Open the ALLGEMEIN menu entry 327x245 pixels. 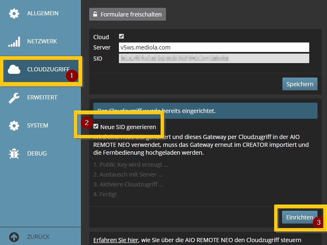(x=43, y=14)
